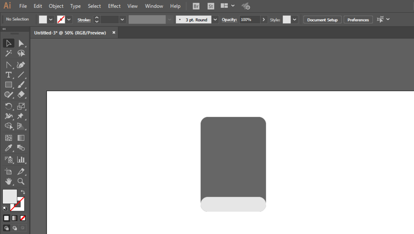
Task: Select the Slice tool
Action: [x=21, y=172]
